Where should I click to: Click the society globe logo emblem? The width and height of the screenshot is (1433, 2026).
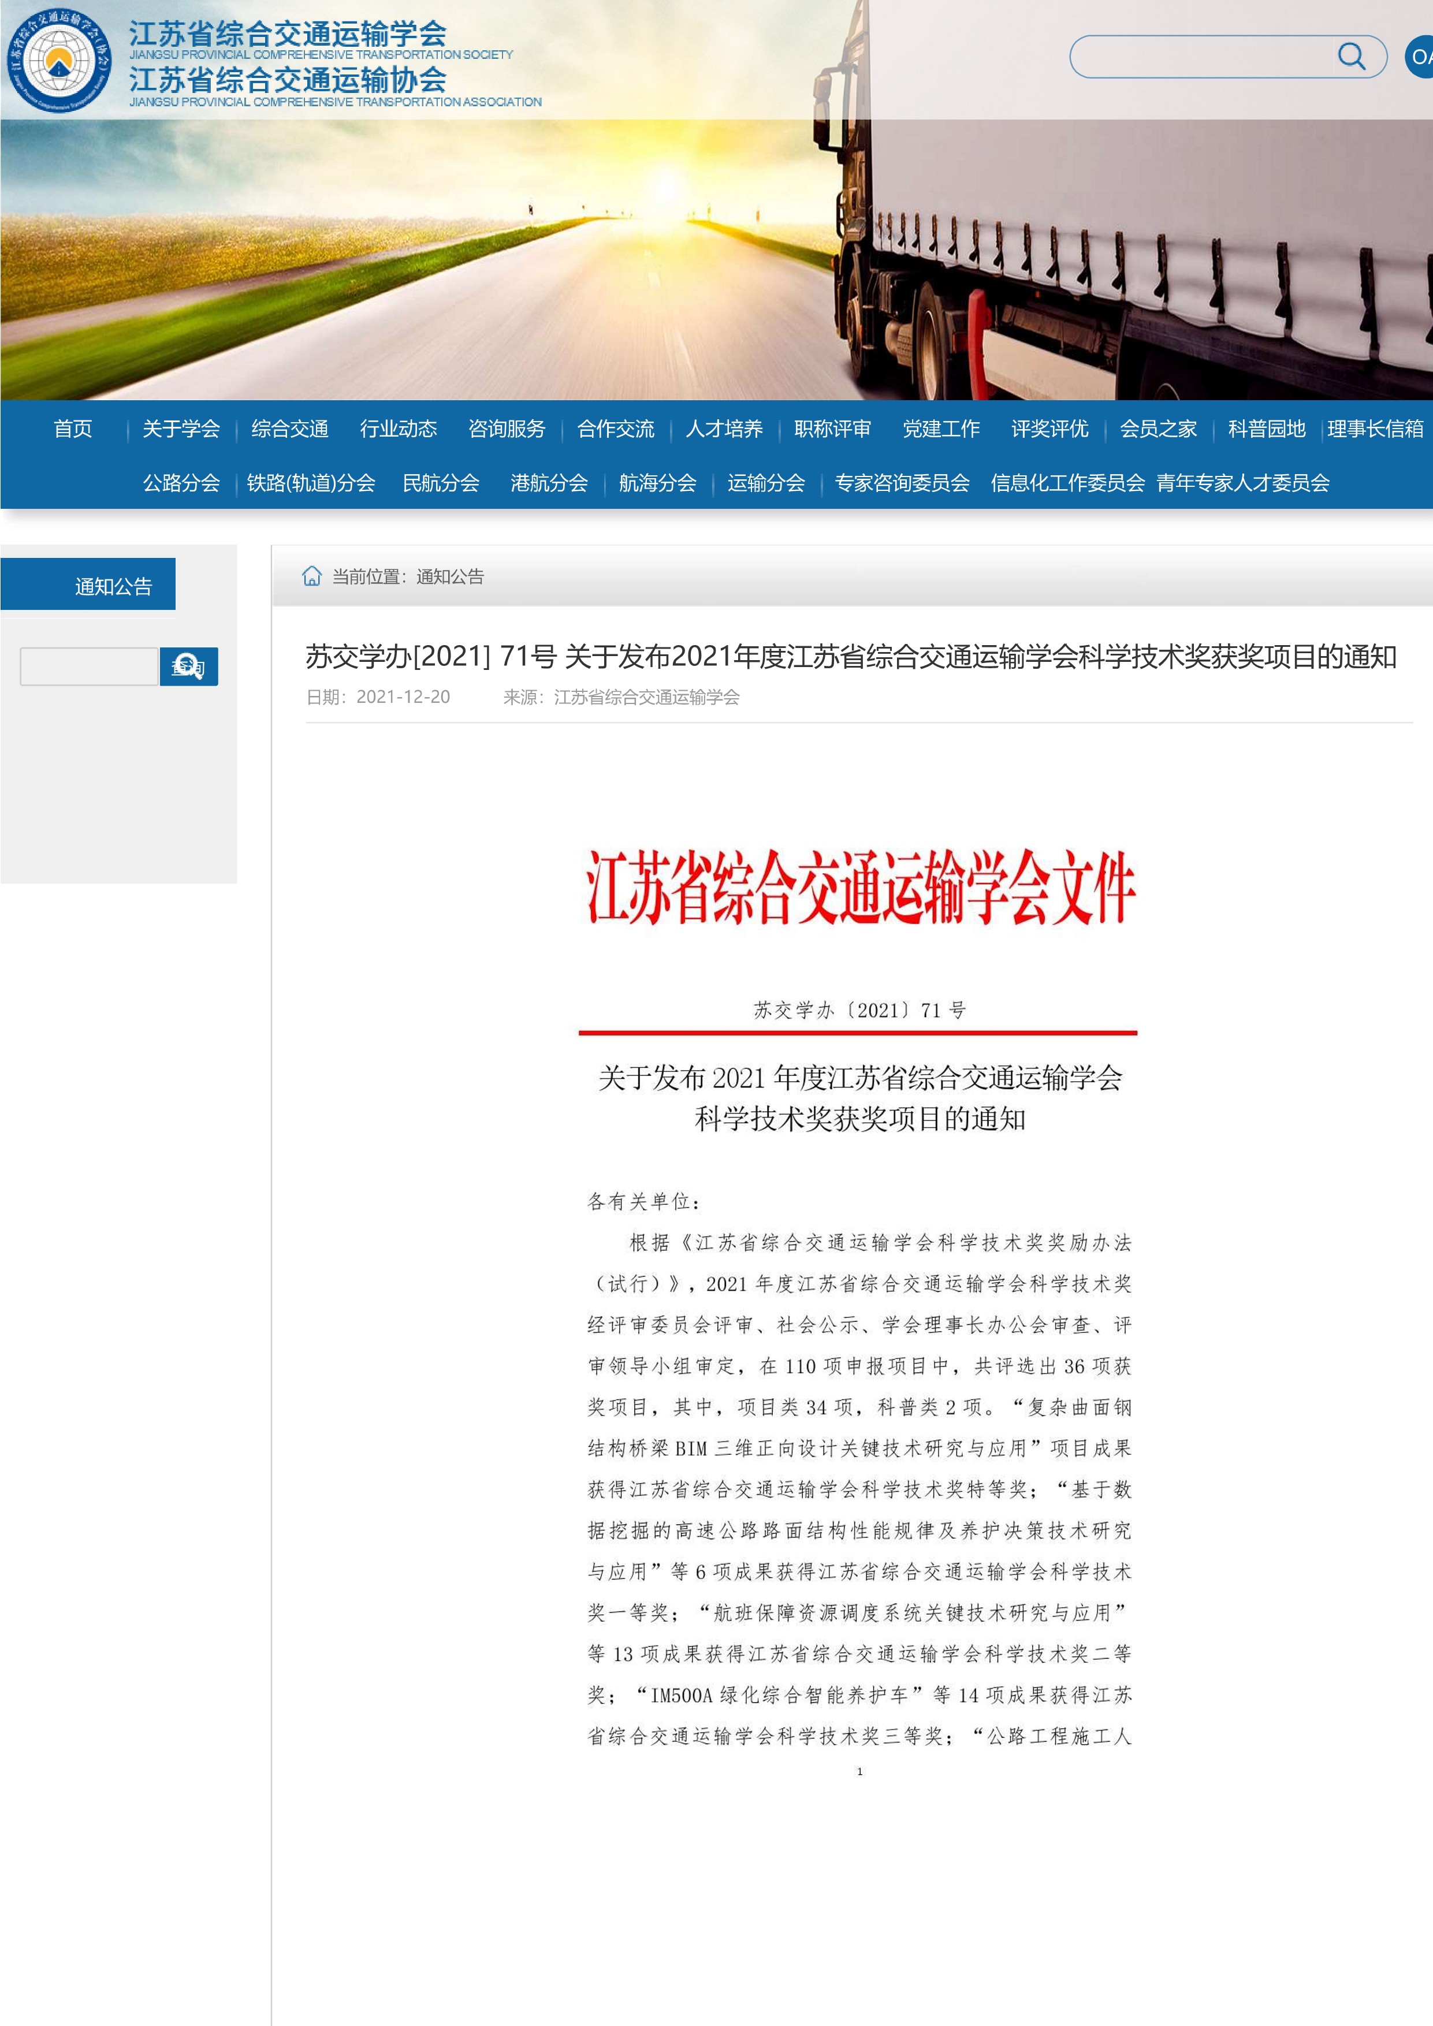click(x=59, y=60)
